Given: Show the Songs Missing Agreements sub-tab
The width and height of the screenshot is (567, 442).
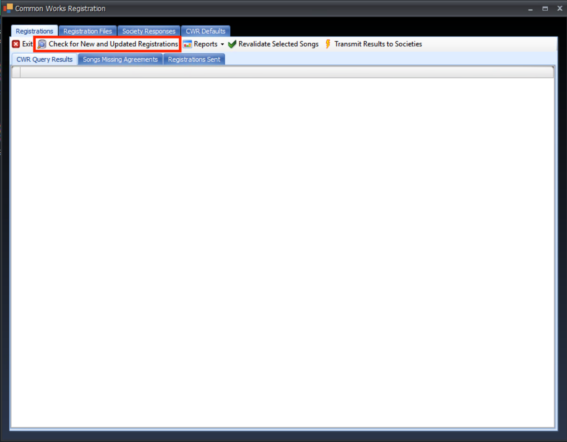Looking at the screenshot, I should [x=120, y=59].
